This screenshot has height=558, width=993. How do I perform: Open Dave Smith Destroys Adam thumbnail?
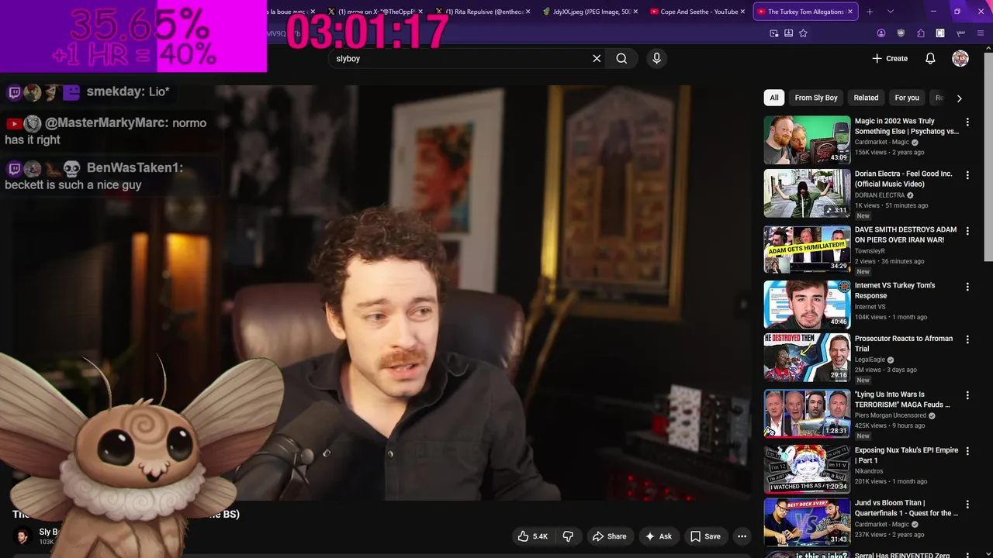tap(807, 250)
